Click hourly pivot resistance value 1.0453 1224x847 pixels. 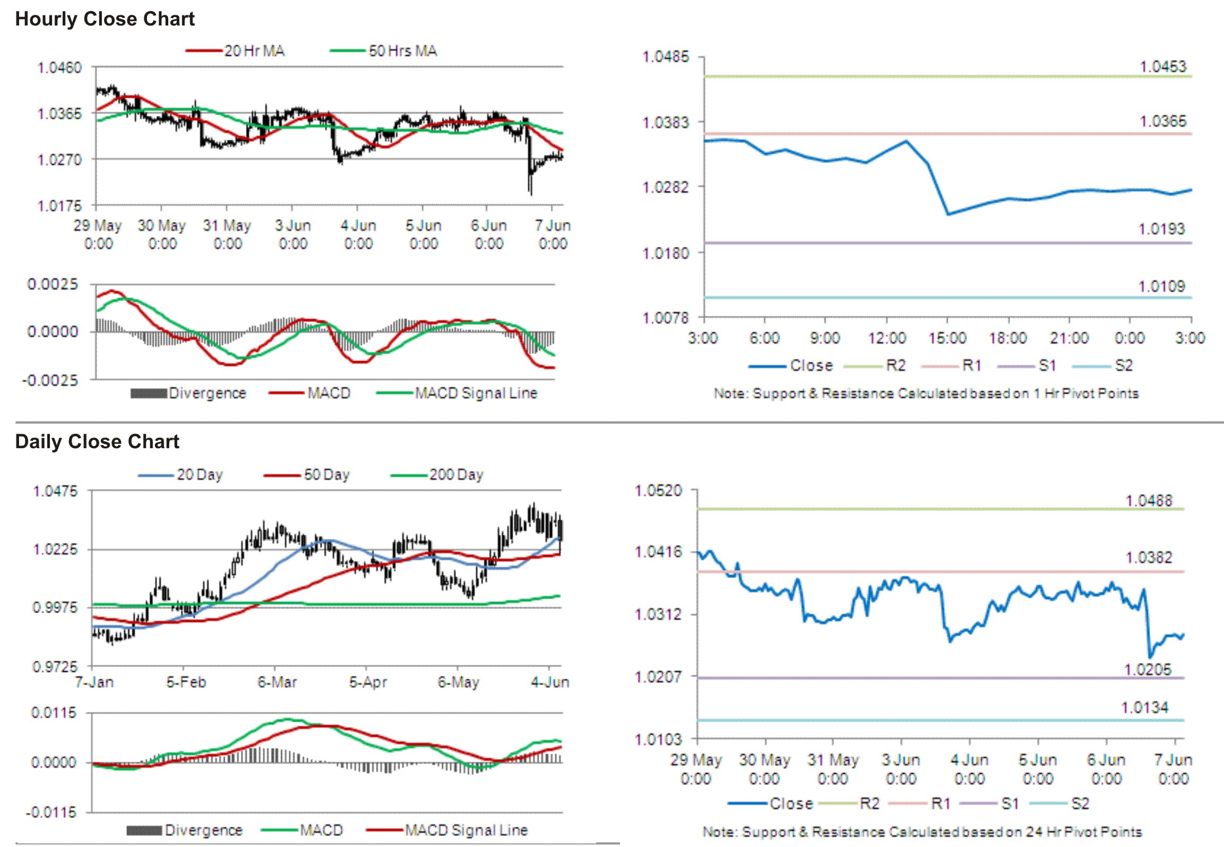pos(1163,67)
